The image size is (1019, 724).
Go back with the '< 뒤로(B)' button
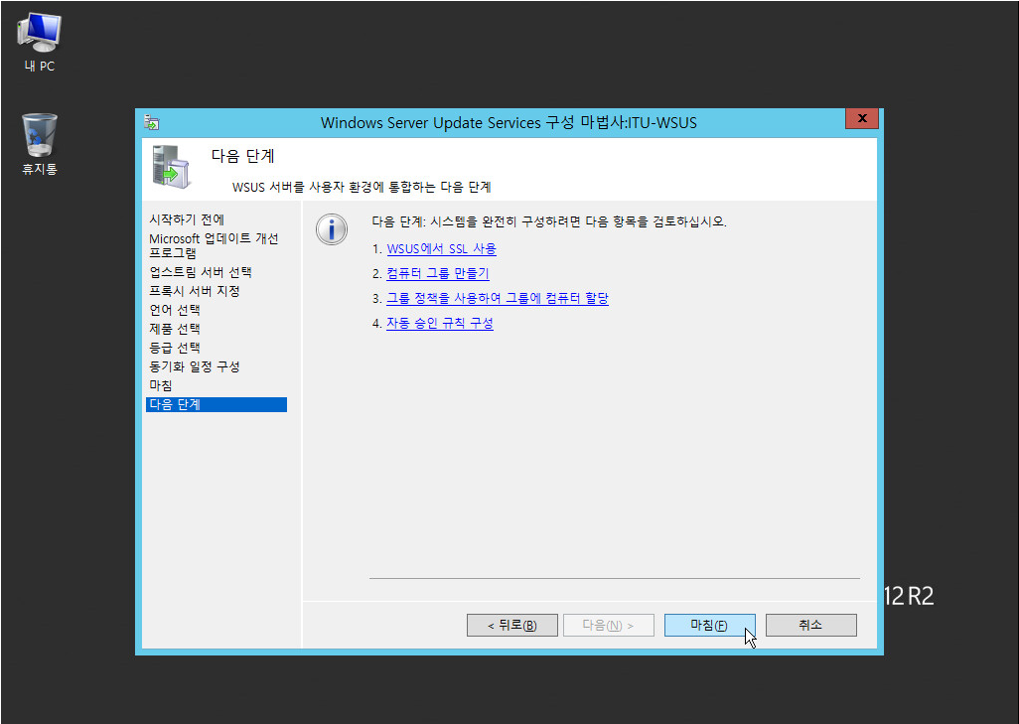511,625
